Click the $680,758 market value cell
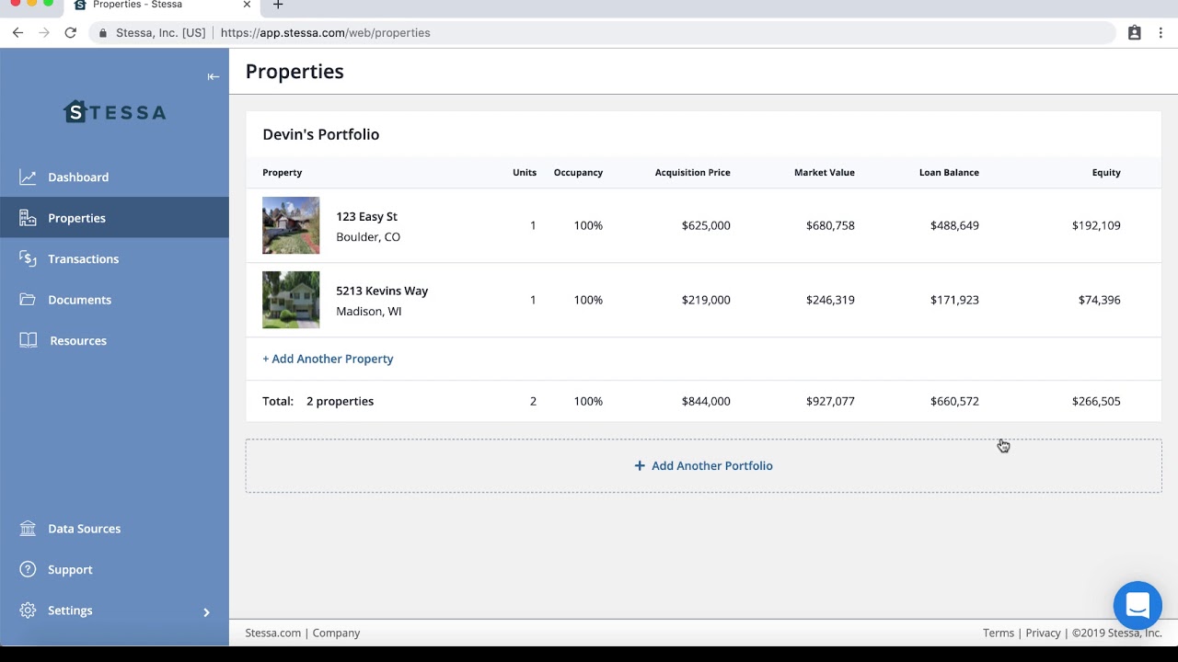 (x=830, y=225)
